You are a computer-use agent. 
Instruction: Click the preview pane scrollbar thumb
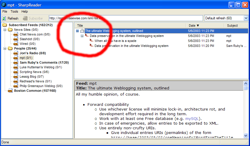pos(246,88)
